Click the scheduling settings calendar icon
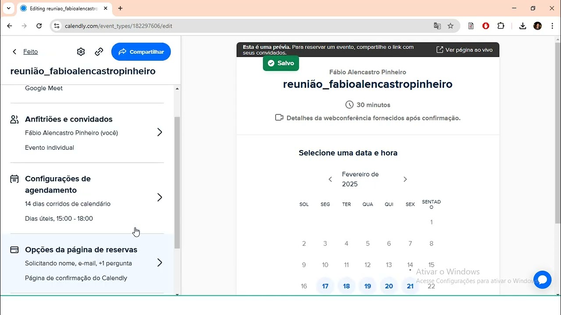Image resolution: width=561 pixels, height=315 pixels. pos(14,178)
